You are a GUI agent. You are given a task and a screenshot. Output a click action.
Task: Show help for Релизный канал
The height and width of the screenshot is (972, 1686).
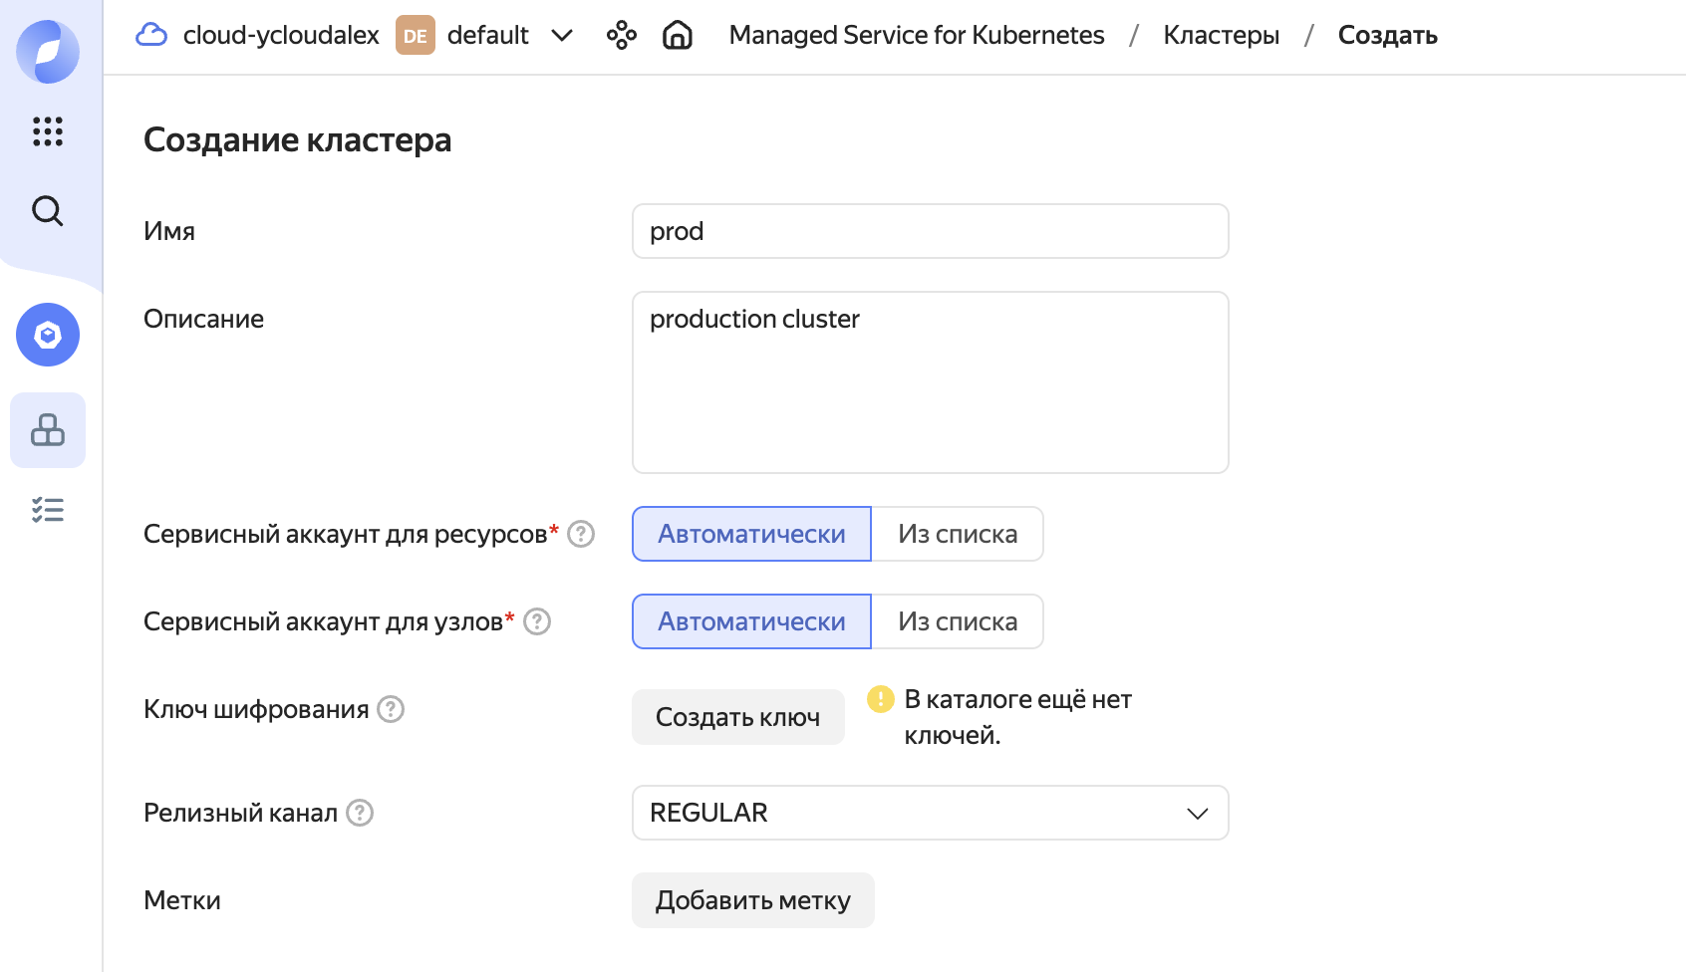(360, 813)
